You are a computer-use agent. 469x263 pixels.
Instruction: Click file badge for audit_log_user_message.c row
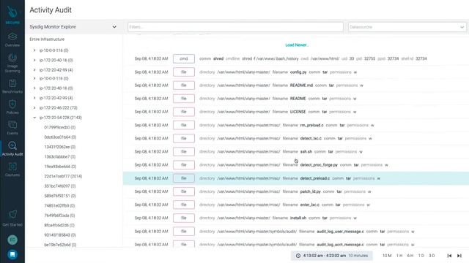coord(184,232)
